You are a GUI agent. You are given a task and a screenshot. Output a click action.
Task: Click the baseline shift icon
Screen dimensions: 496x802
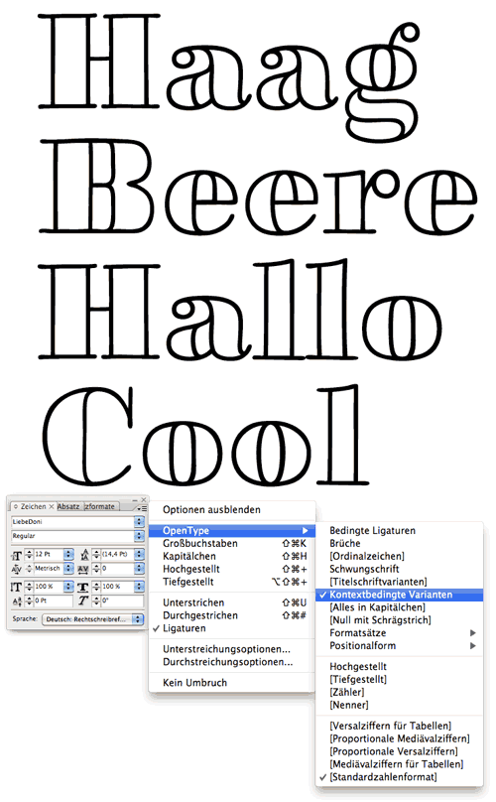17,601
